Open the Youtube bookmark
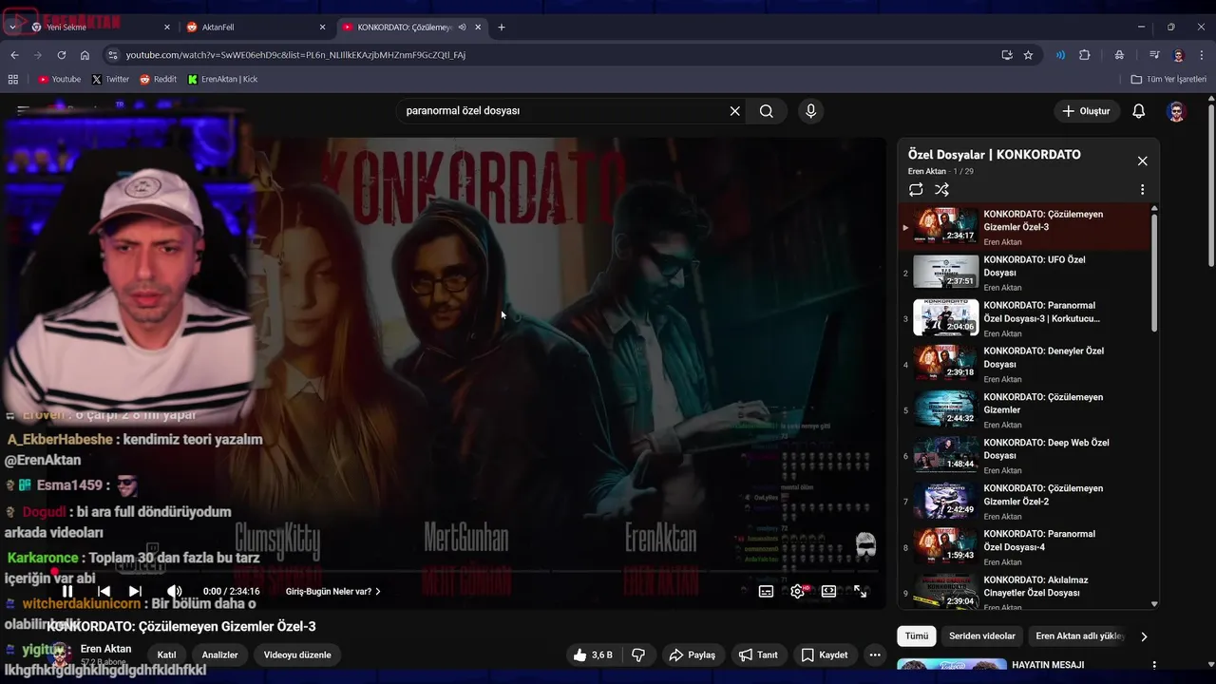This screenshot has height=684, width=1216. tap(59, 80)
